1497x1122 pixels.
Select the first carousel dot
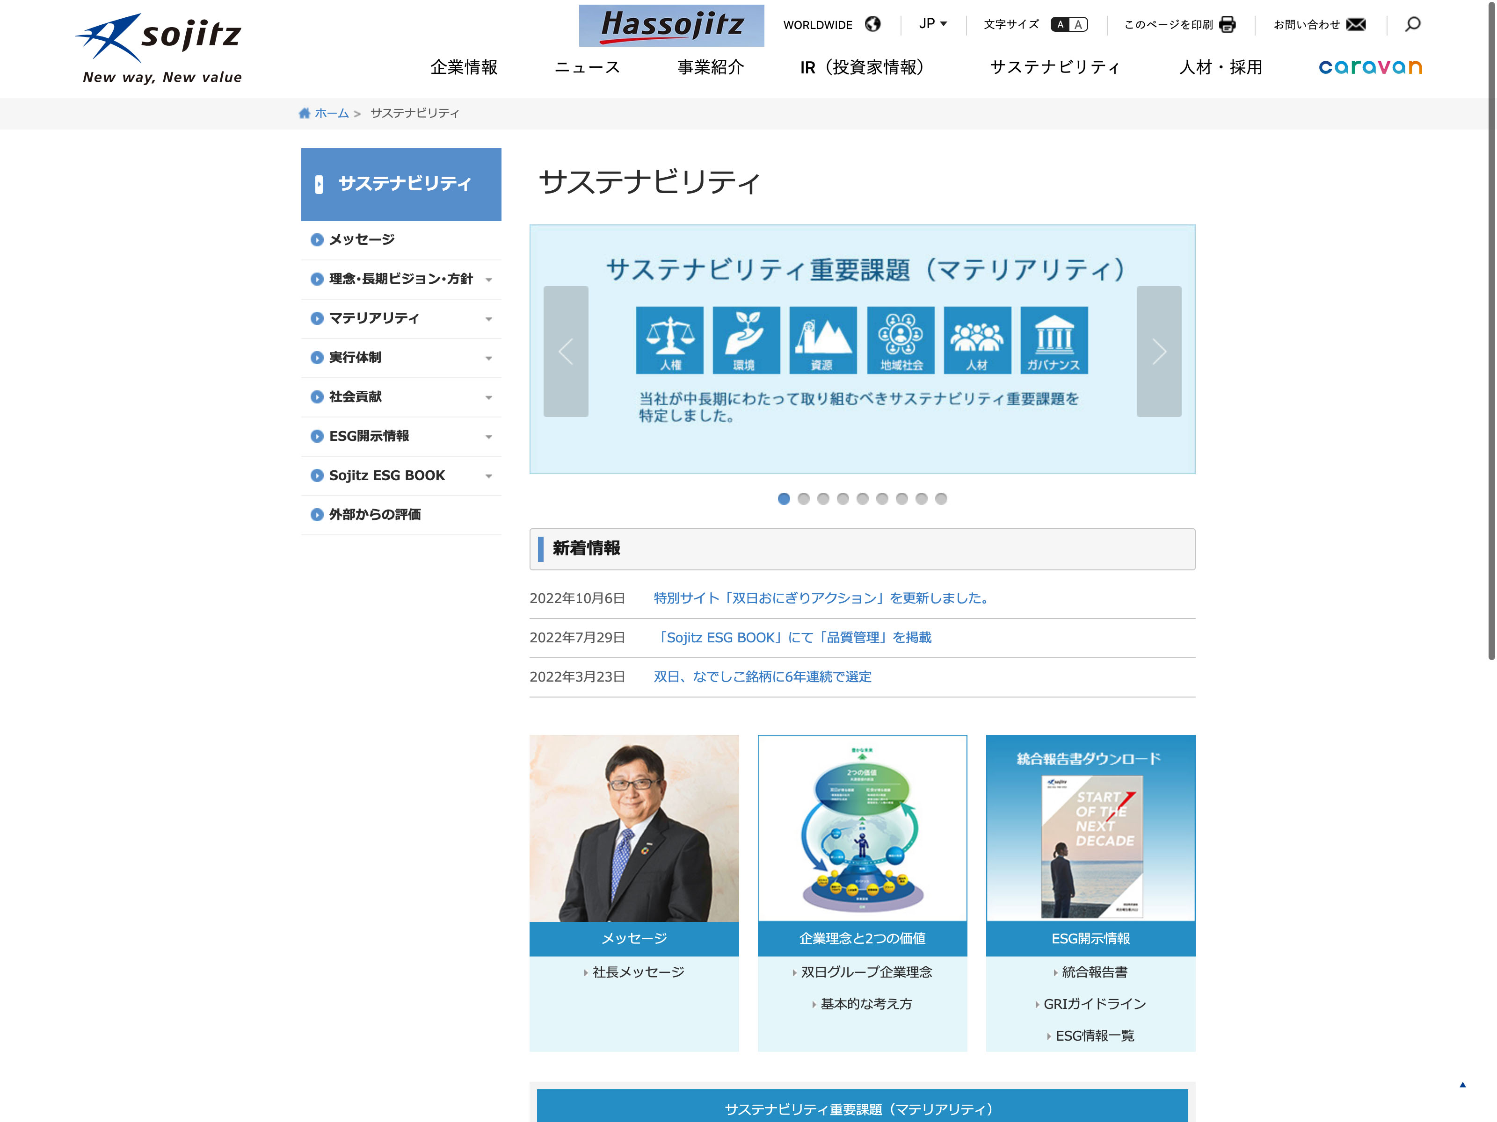[x=784, y=498]
